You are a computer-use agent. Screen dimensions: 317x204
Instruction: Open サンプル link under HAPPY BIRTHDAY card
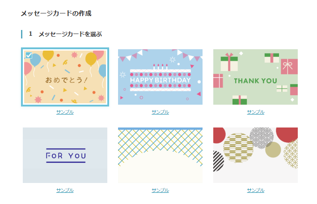[x=161, y=112]
